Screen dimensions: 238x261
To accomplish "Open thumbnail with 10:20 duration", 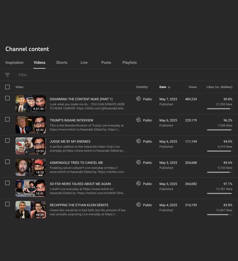I will coord(31,146).
